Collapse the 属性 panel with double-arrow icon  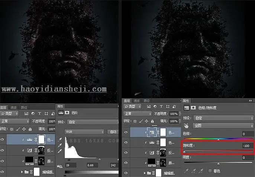(x=251, y=101)
